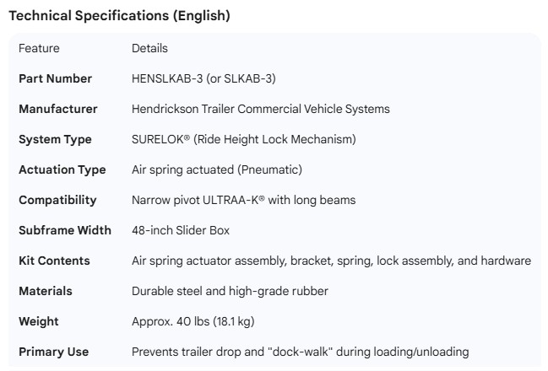Screen dimensions: 548x371
Task: Select the Weight row label
Action: pos(39,321)
